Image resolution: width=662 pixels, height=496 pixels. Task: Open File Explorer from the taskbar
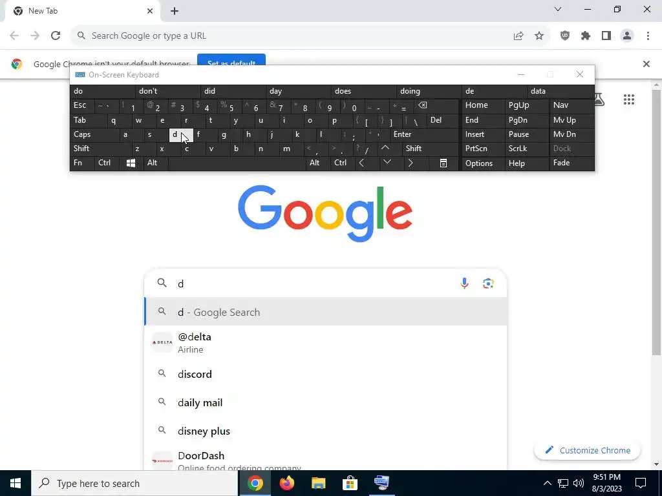[318, 483]
